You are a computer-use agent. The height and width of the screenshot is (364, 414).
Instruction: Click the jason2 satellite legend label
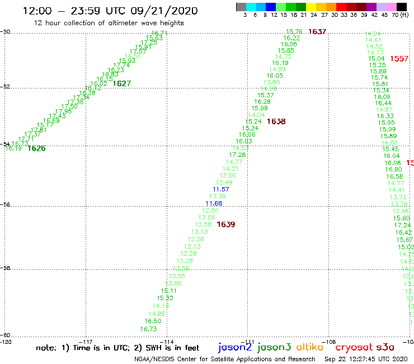click(x=235, y=347)
